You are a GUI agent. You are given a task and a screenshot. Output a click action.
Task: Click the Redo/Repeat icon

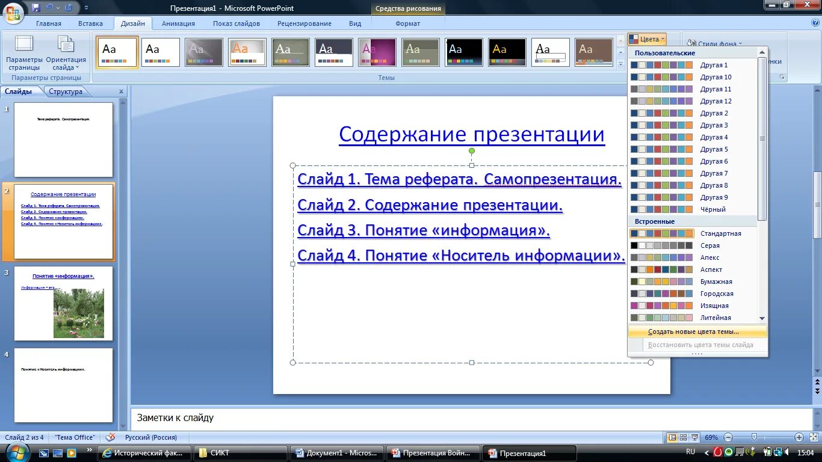[x=69, y=8]
